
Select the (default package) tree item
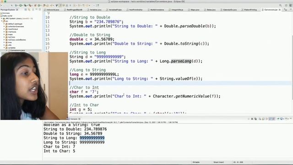pyautogui.click(x=15, y=24)
